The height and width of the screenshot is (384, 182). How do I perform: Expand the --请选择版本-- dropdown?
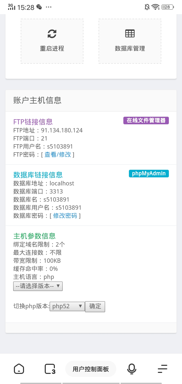[x=38, y=286]
